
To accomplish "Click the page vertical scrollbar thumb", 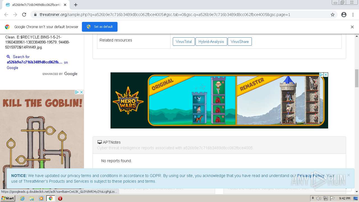I will pos(357,78).
